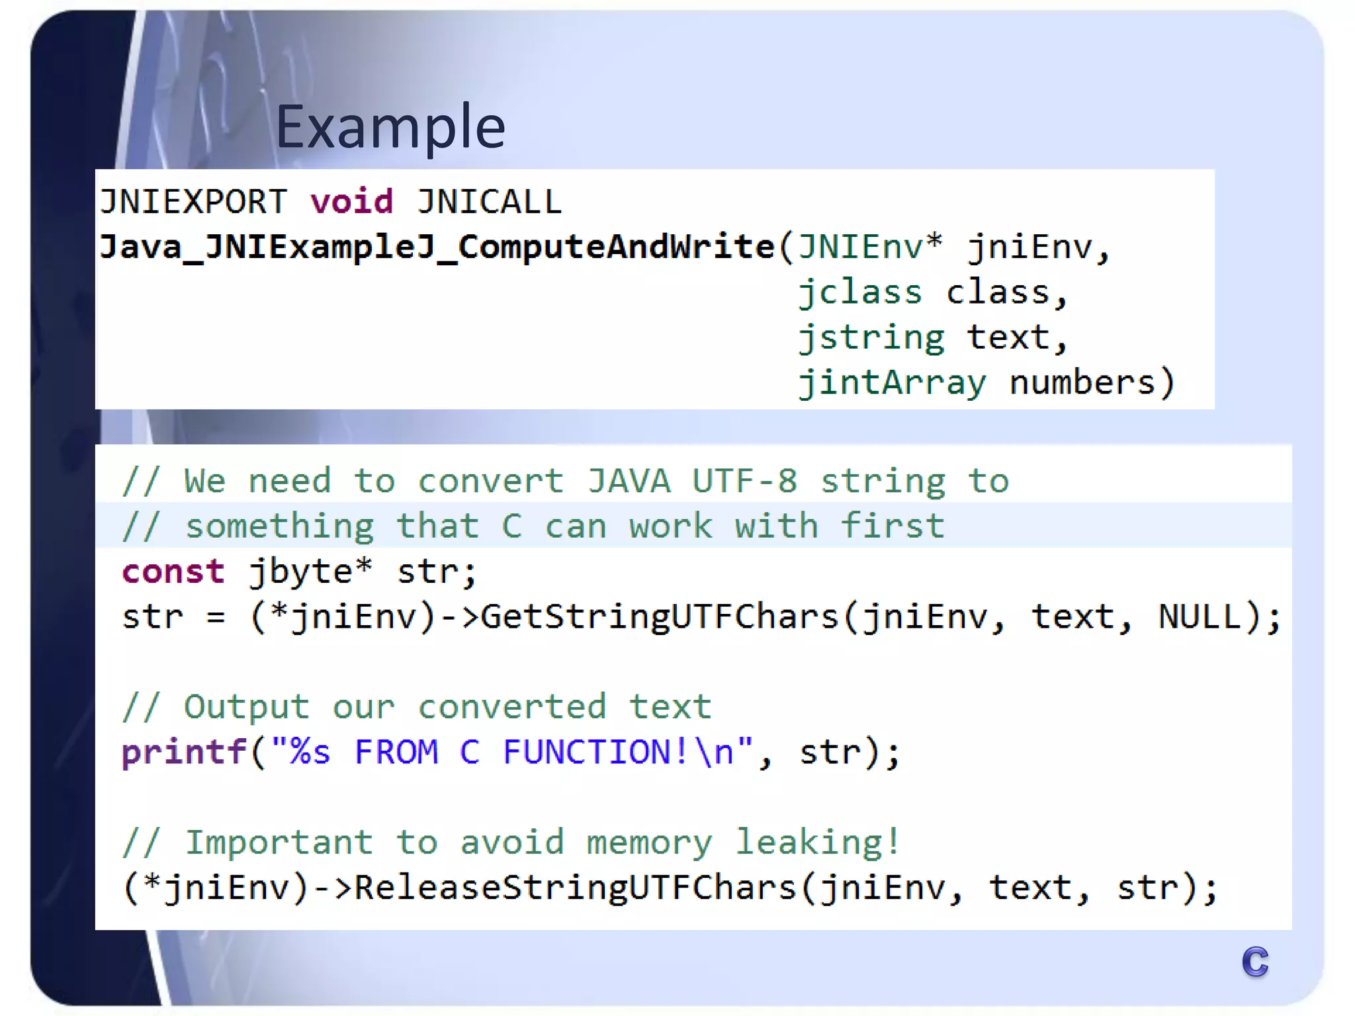
Task: Click the Example slide title
Action: [x=390, y=127]
